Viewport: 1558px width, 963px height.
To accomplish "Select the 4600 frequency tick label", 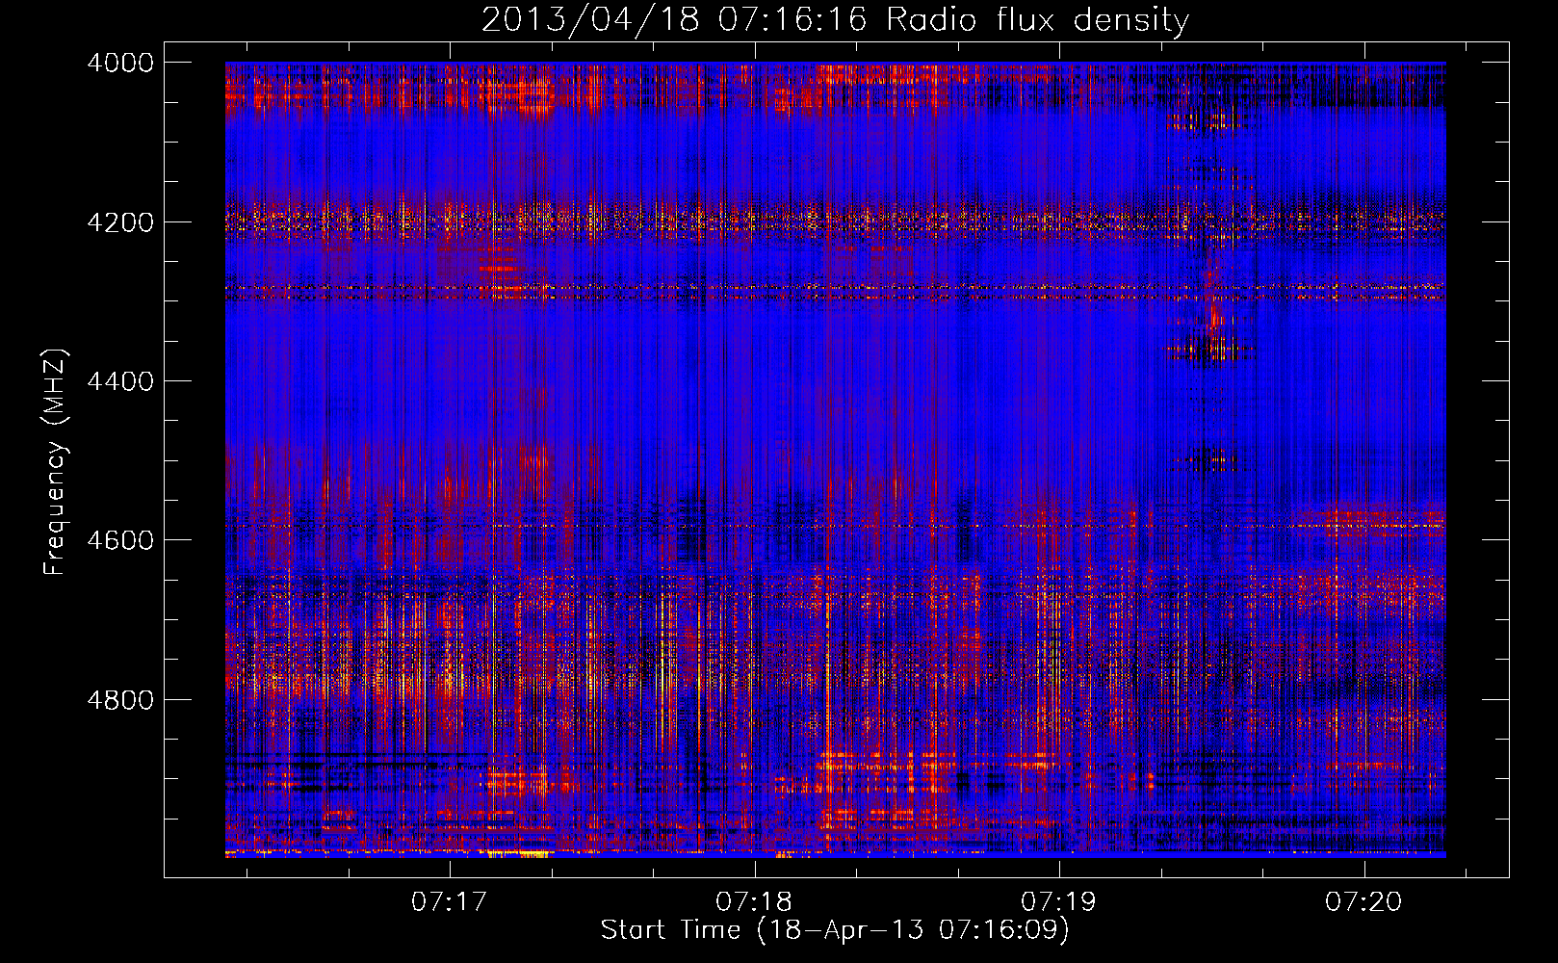I will (x=120, y=540).
